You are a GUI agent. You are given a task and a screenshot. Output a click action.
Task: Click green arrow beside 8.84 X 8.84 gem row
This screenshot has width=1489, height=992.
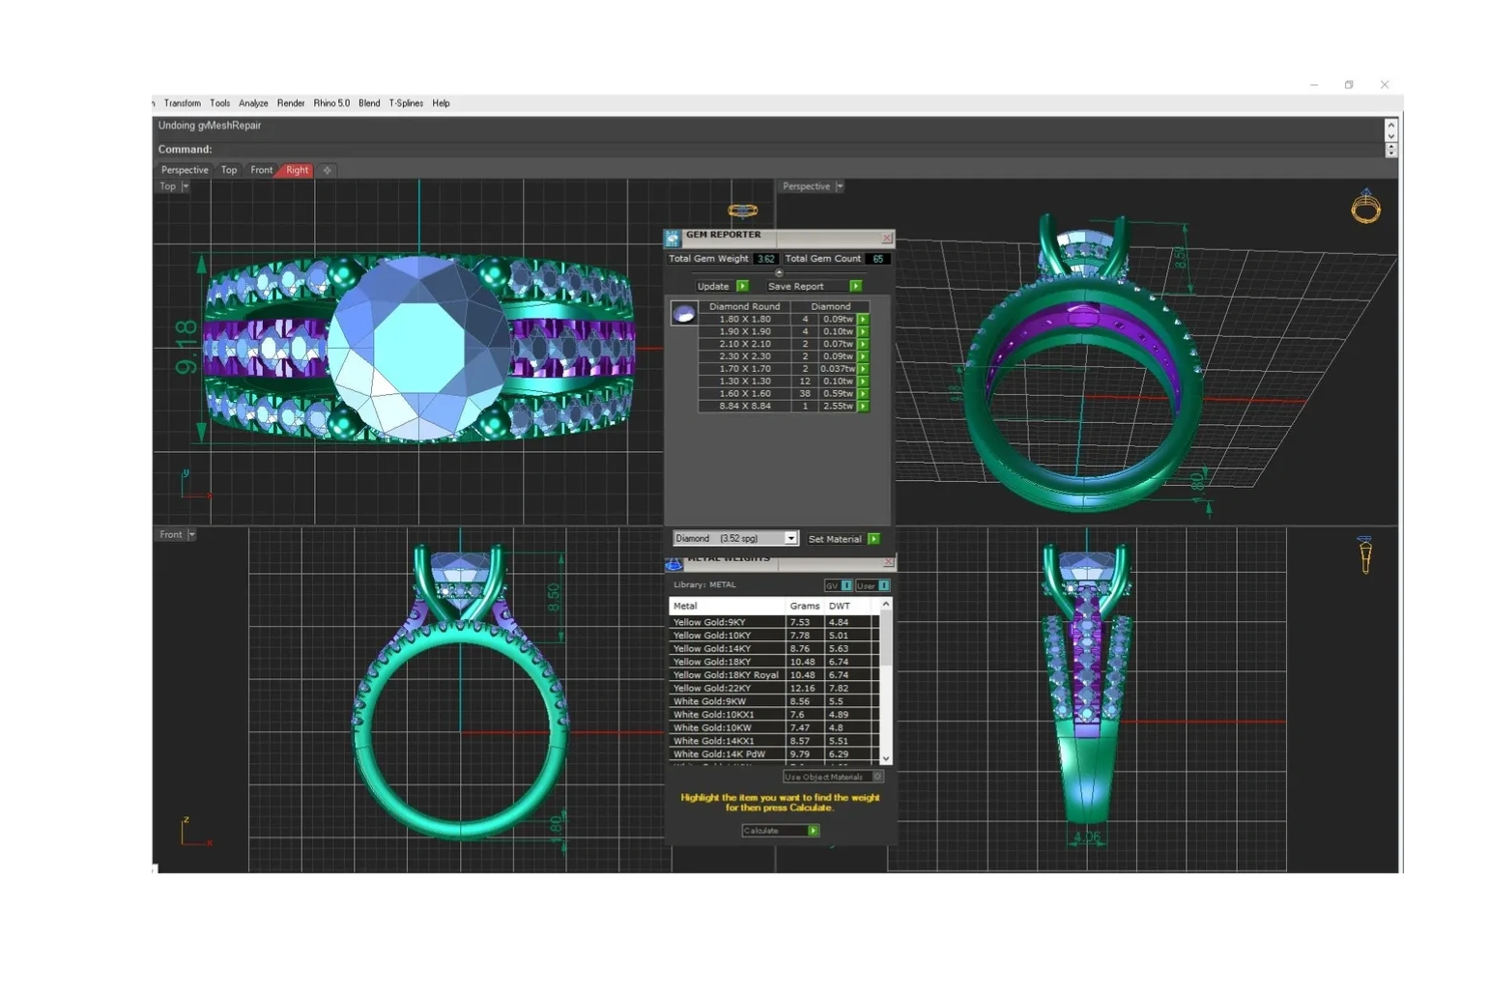pos(863,407)
